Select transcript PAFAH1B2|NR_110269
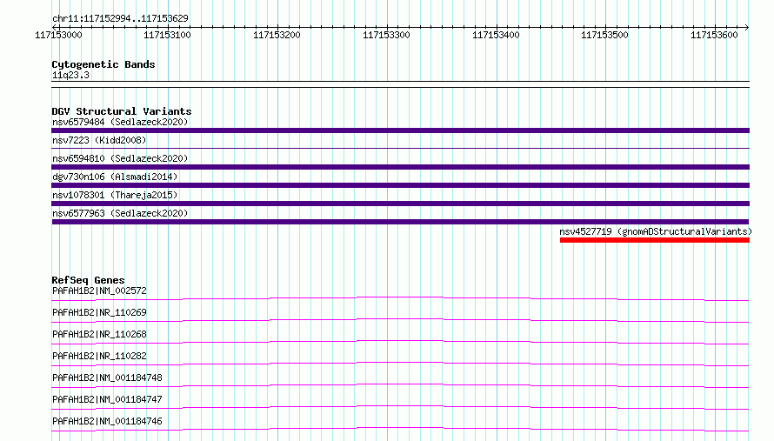Image resolution: width=774 pixels, height=441 pixels. (99, 312)
